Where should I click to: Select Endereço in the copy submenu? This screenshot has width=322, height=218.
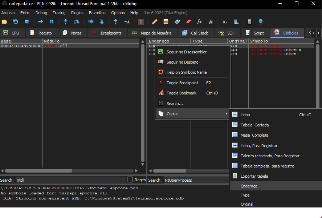(x=249, y=186)
